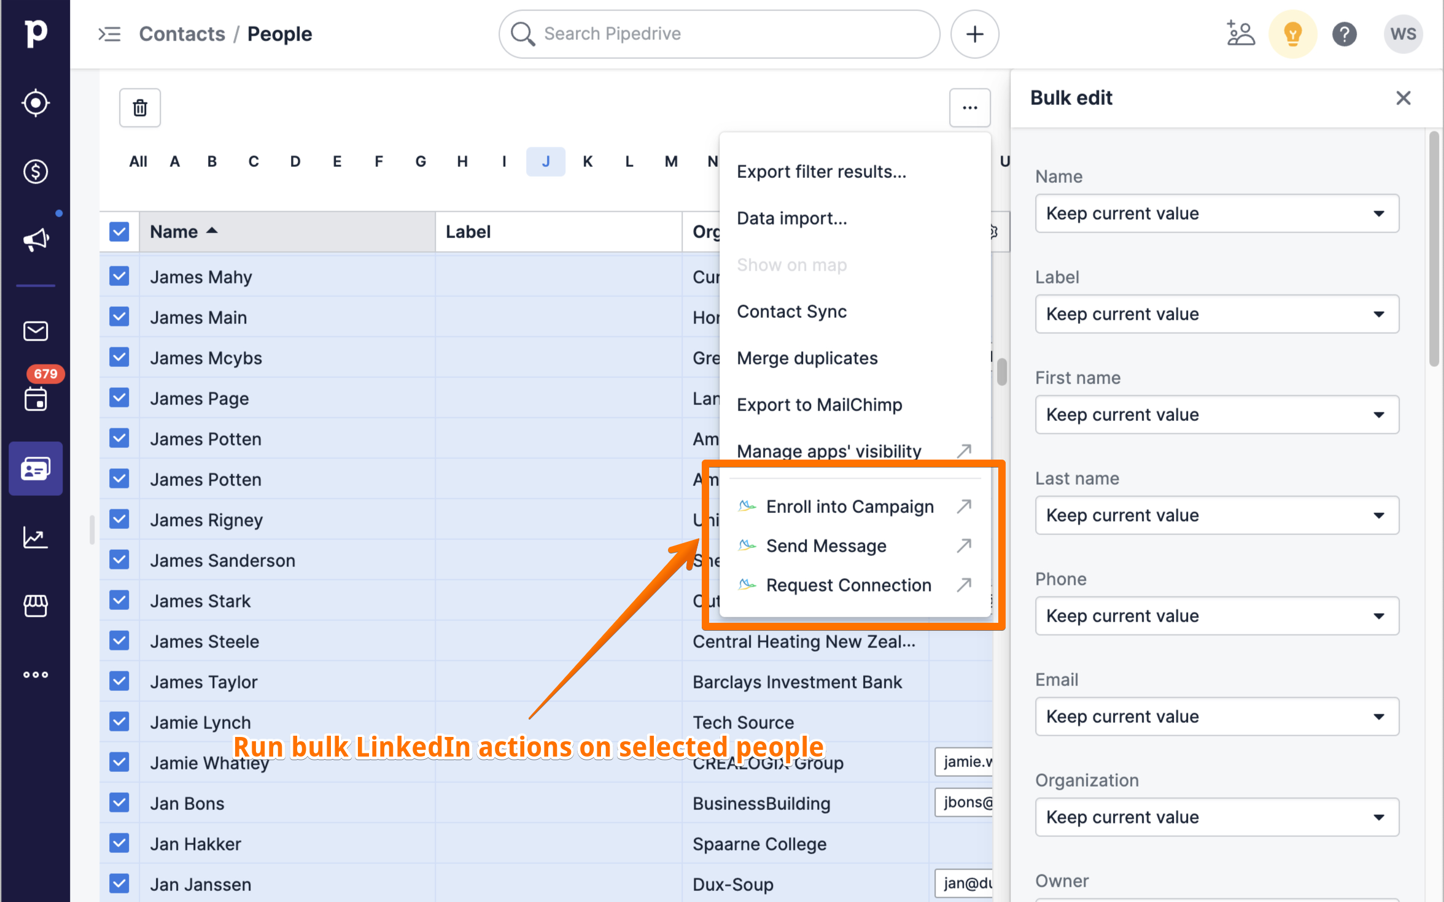
Task: Open the Deals dollar icon
Action: (x=36, y=171)
